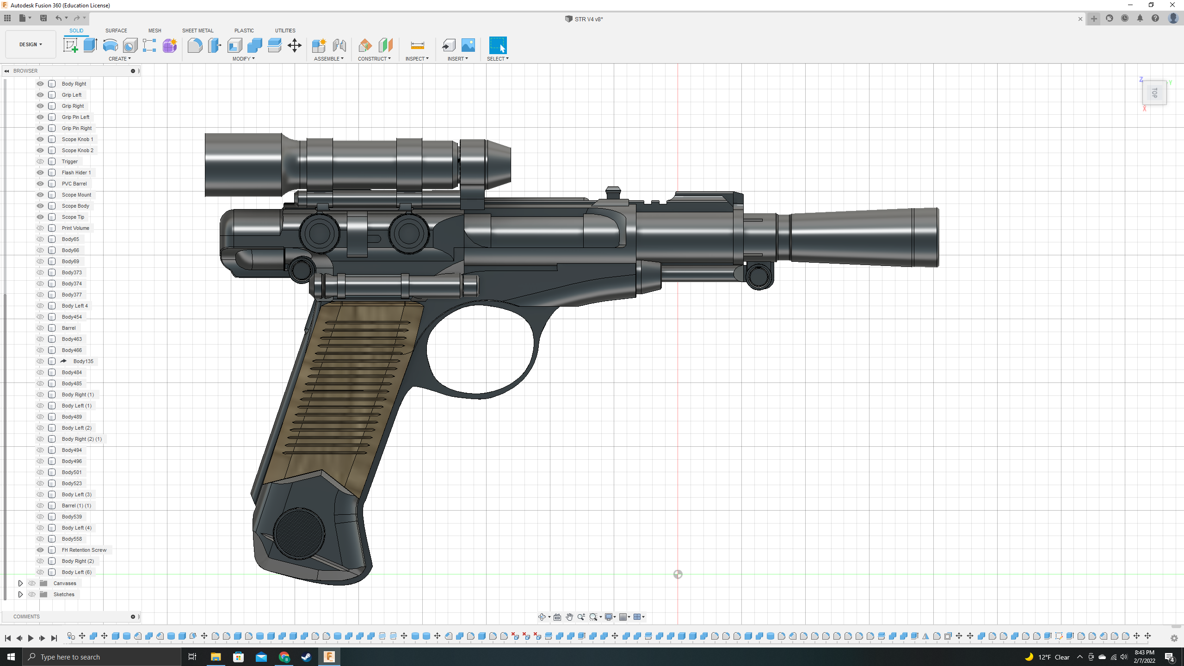Open File Explorer from taskbar

click(216, 657)
